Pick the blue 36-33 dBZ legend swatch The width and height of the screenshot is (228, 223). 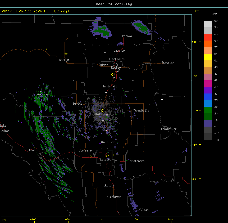208,97
